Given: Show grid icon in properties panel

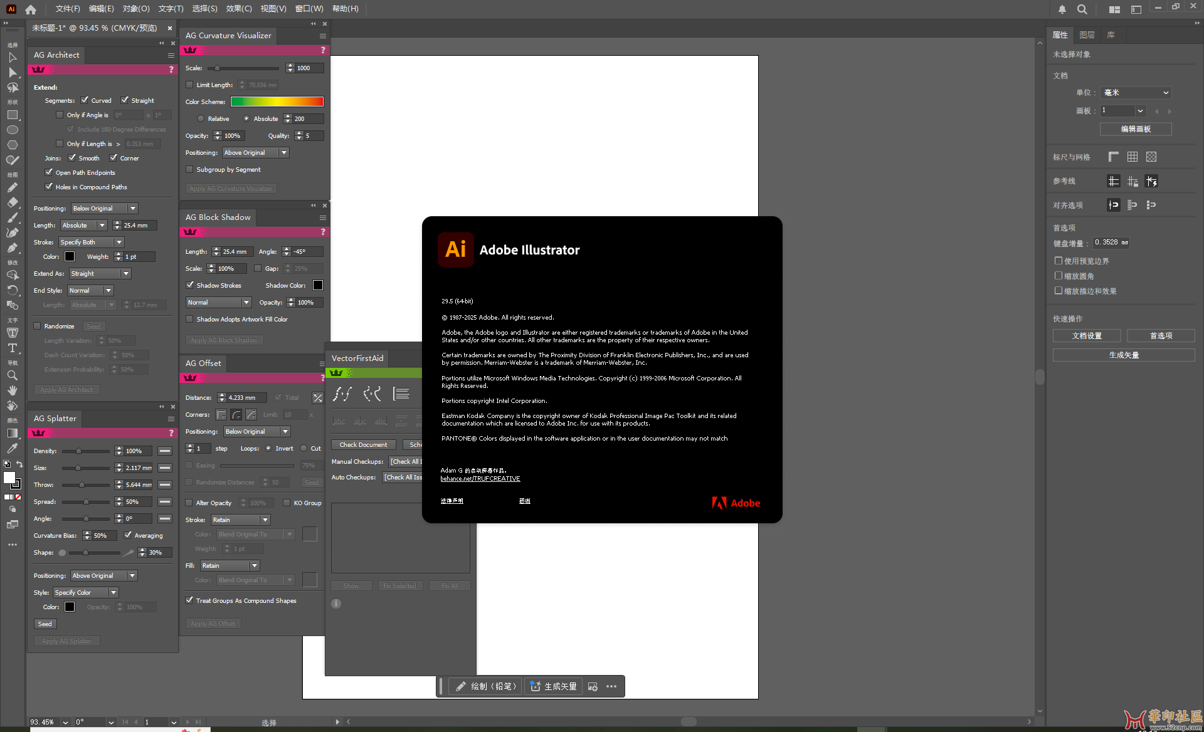Looking at the screenshot, I should point(1133,157).
